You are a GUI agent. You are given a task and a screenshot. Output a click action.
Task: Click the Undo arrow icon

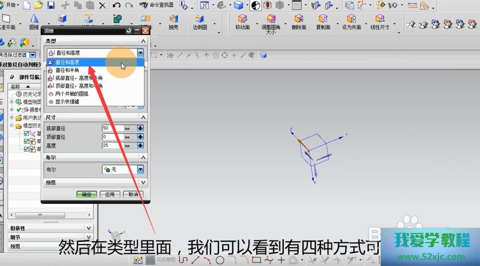point(117,5)
